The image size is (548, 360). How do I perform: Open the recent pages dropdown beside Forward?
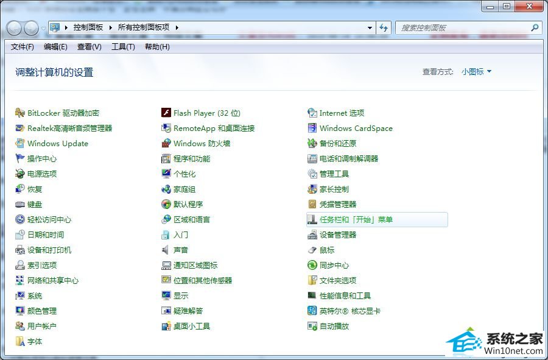(x=43, y=27)
